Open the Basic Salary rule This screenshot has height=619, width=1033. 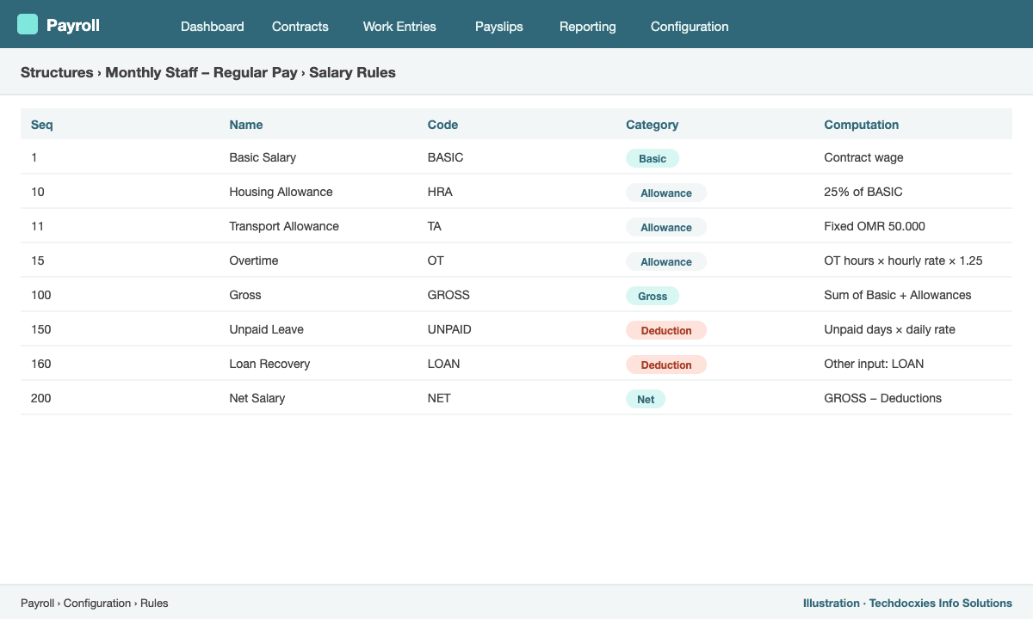pos(263,157)
